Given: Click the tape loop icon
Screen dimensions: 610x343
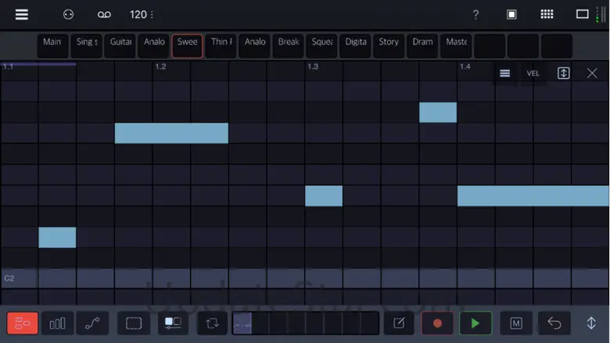Looking at the screenshot, I should 104,15.
